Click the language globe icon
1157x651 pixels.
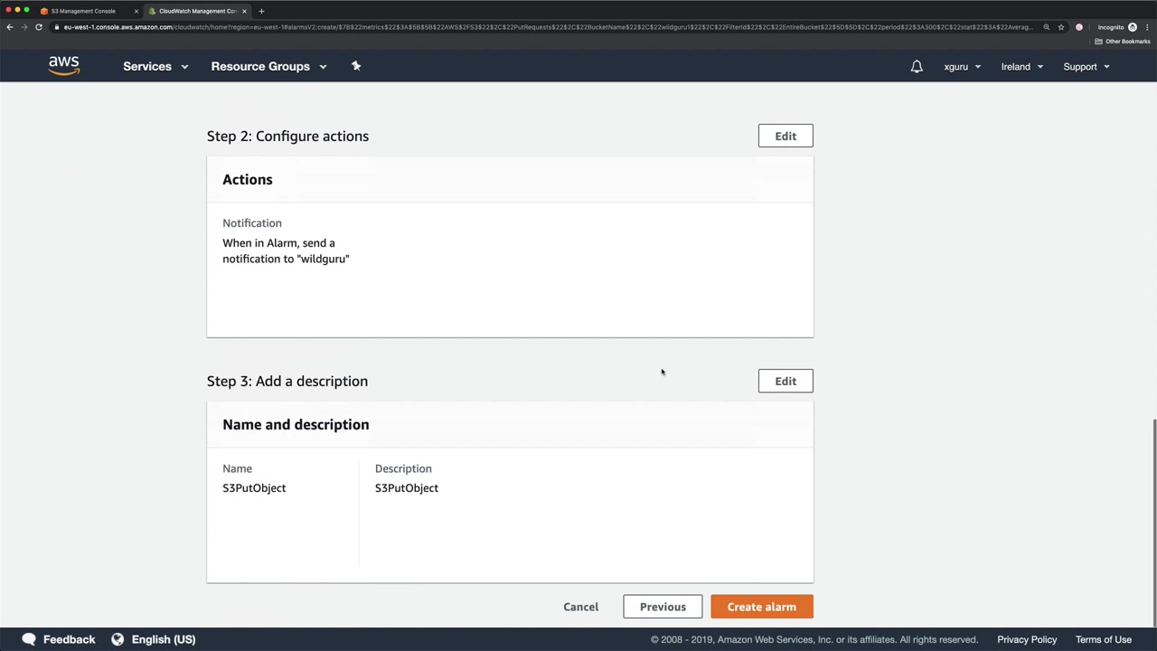(x=118, y=639)
